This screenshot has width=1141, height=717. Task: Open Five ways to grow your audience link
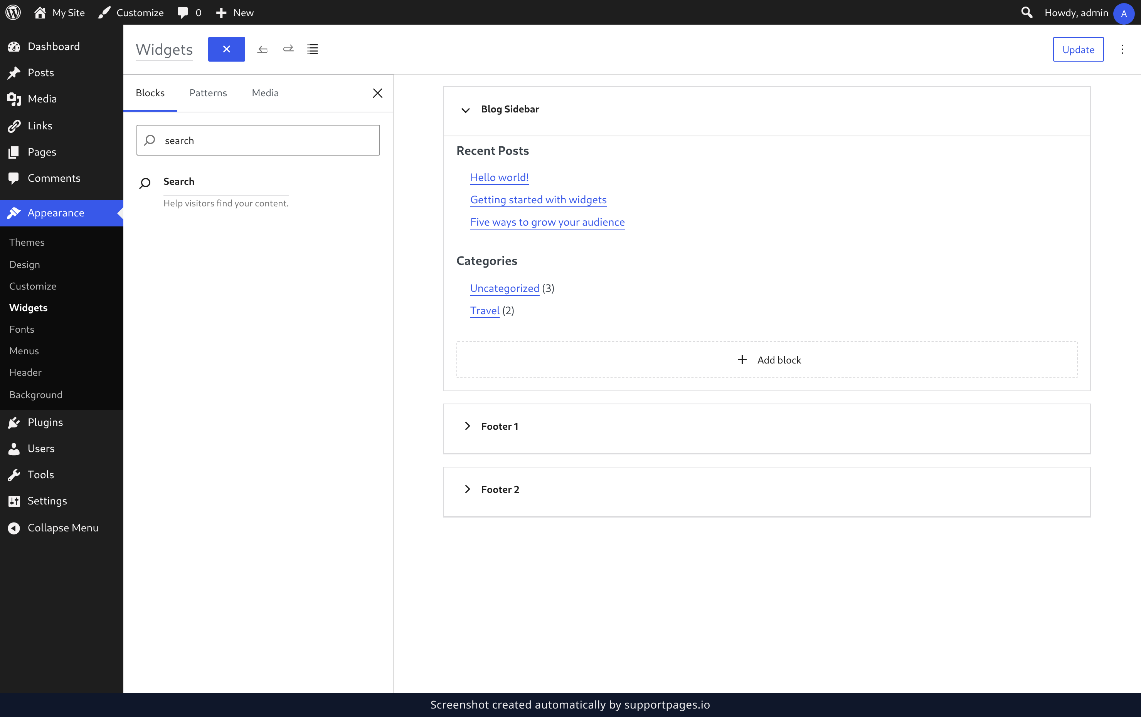[547, 223]
